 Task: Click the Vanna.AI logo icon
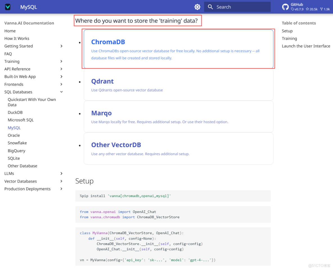point(8,7)
